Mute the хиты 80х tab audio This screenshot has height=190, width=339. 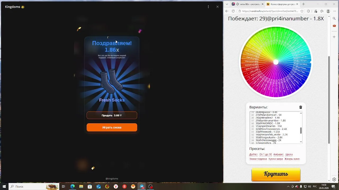[237, 4]
